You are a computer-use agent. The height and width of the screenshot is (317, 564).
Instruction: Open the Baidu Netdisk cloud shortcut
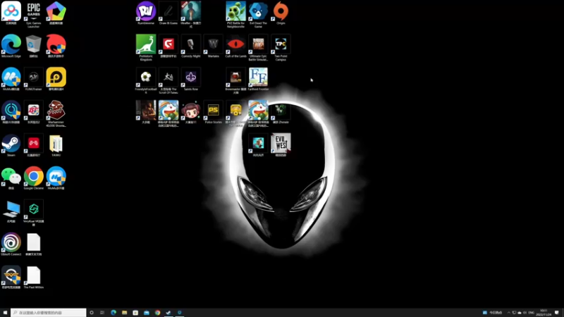click(x=11, y=13)
